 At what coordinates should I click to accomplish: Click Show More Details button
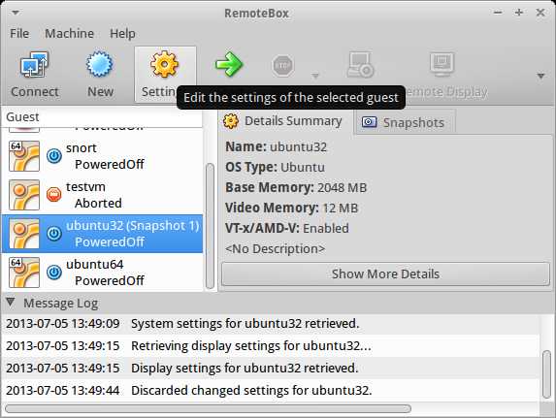click(385, 273)
